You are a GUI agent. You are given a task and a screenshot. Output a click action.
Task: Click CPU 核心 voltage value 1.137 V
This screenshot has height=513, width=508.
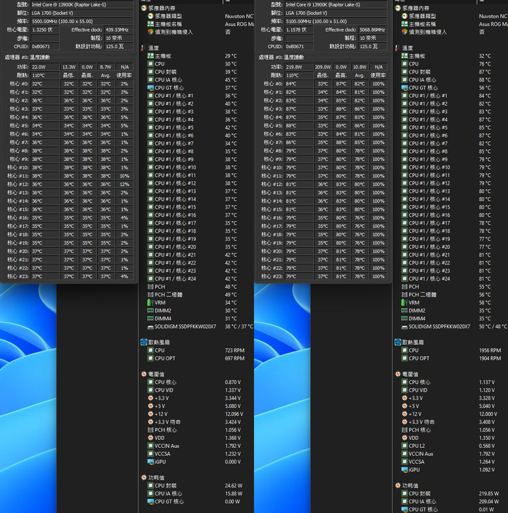point(487,382)
